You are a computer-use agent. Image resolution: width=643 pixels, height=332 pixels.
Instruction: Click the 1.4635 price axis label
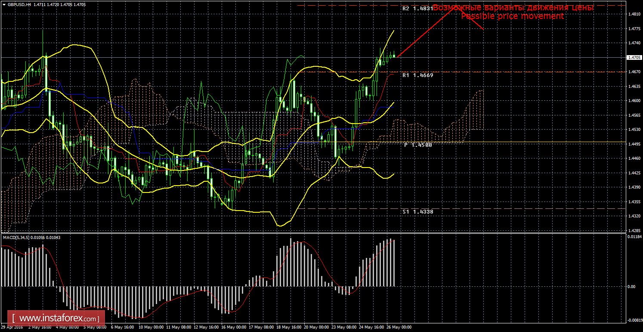coord(634,87)
